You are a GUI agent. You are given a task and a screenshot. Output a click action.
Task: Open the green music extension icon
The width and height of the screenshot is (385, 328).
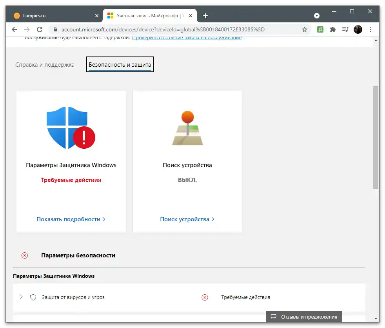tap(320, 29)
